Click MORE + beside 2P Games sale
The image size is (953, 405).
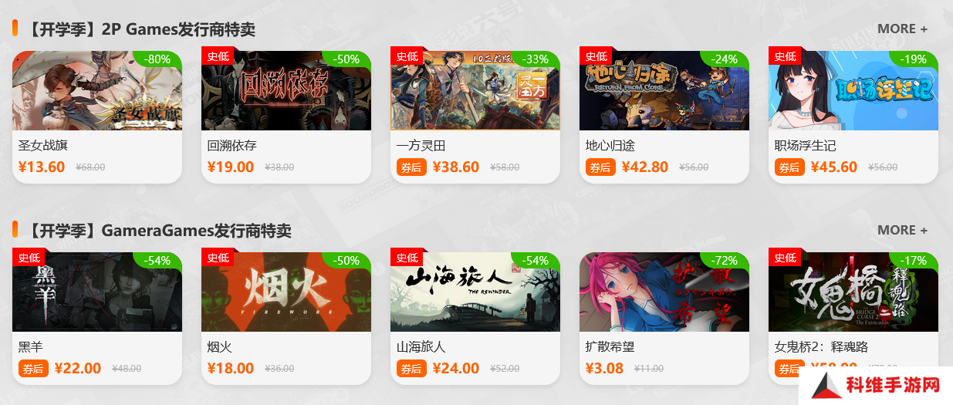coord(902,29)
